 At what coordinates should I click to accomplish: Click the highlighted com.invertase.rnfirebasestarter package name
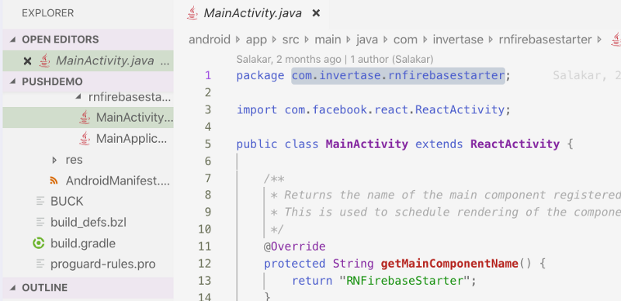tap(398, 75)
